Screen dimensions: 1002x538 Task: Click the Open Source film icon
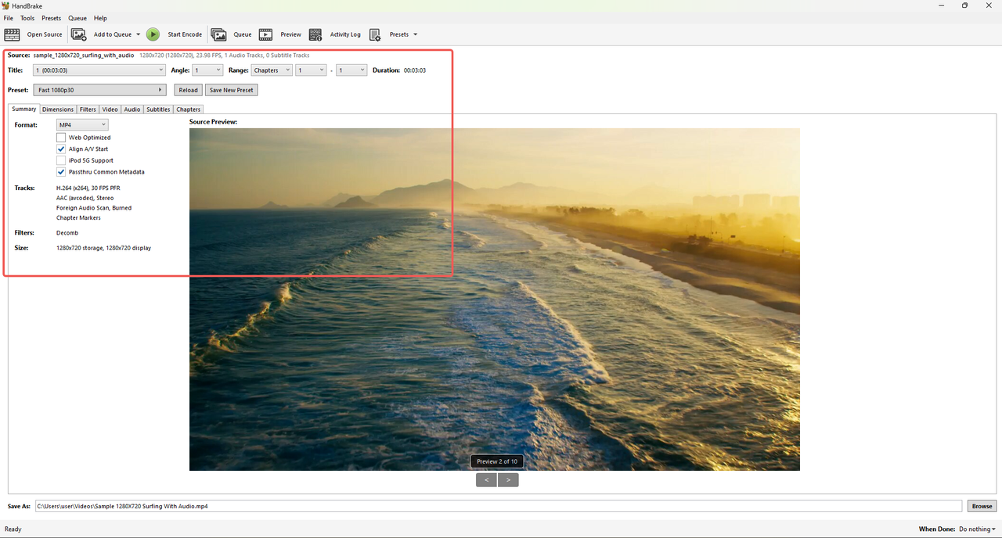pos(12,34)
